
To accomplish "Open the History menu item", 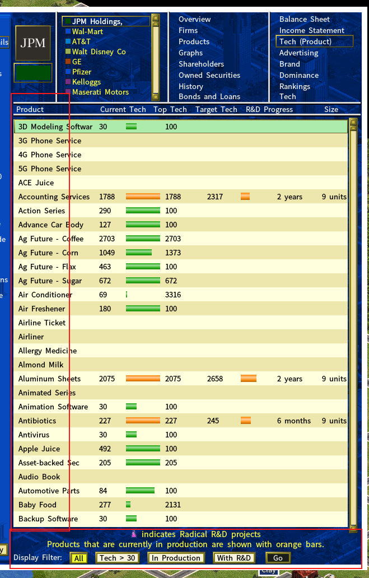I will 190,86.
